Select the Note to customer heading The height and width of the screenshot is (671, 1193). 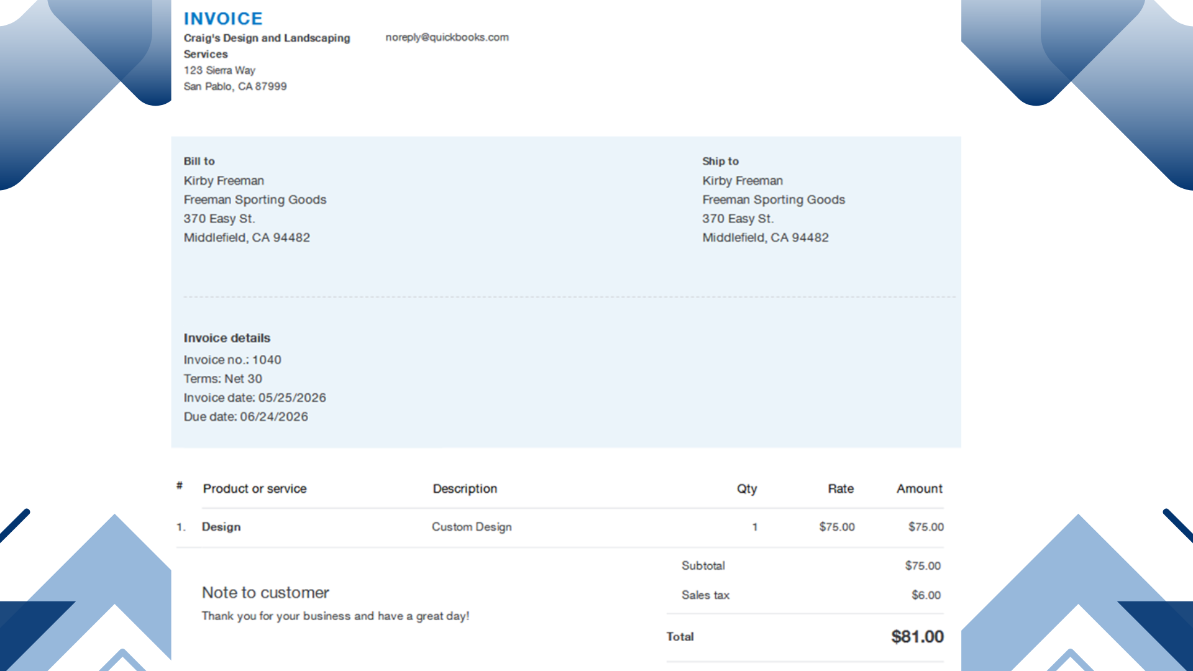pyautogui.click(x=265, y=593)
